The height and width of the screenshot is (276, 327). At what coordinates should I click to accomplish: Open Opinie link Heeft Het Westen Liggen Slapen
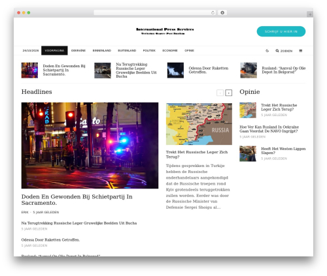[283, 151]
